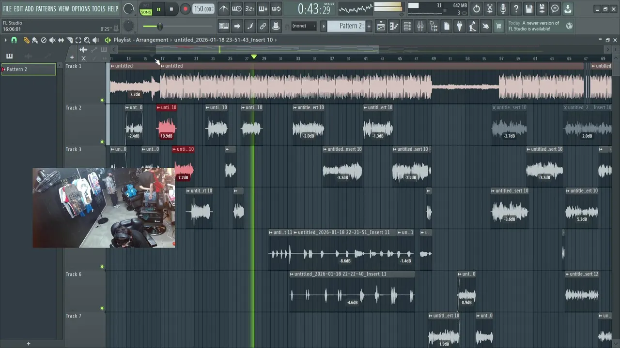Select the slice tool in playlist
Viewport: 620px width, 348px height.
(70, 40)
